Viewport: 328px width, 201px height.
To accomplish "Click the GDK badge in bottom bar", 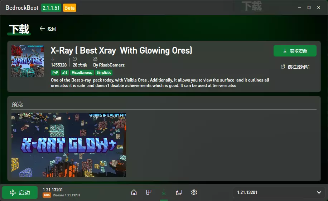I will (47, 195).
